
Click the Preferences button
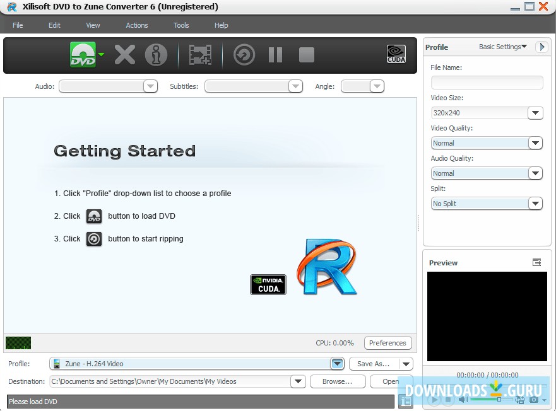click(x=387, y=343)
